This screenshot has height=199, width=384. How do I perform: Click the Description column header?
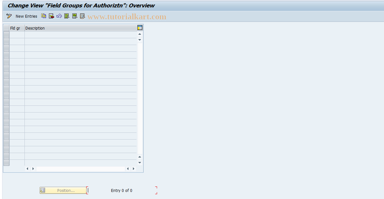tap(80, 28)
